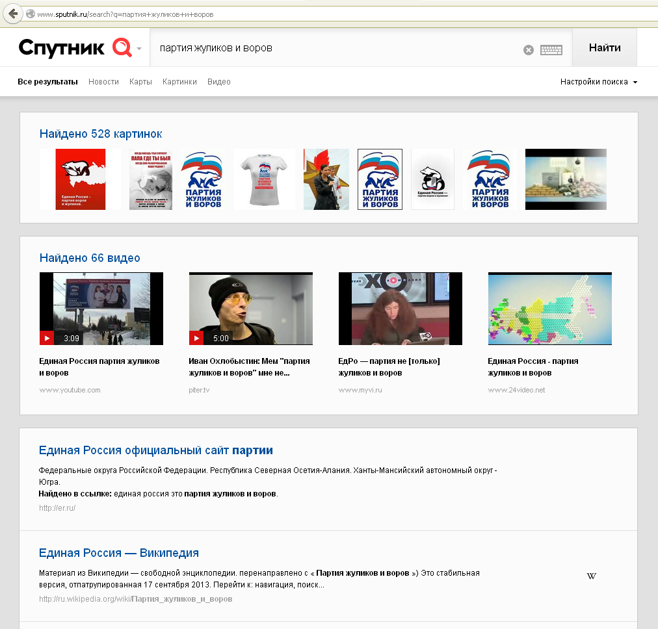Open the Карты tab
Viewport: 658px width, 629px height.
[140, 82]
